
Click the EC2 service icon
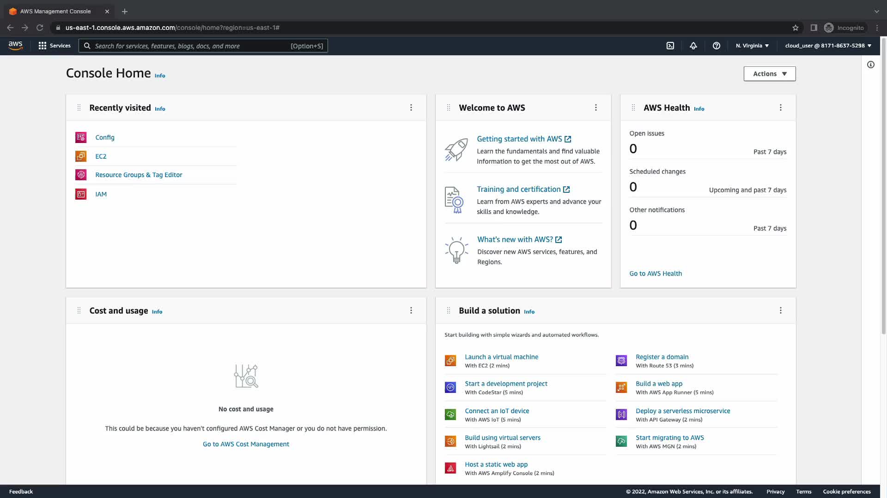click(x=81, y=156)
